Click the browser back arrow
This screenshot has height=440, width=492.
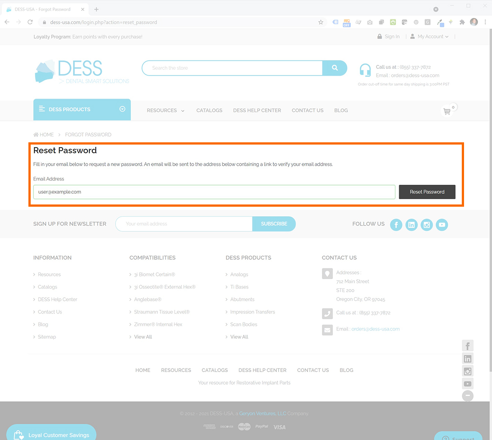click(7, 22)
